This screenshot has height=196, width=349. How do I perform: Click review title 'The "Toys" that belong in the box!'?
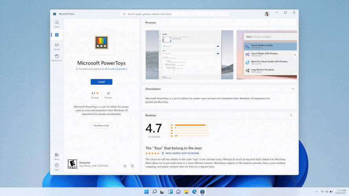[x=174, y=148]
